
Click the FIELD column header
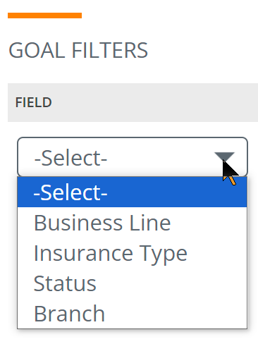tap(34, 102)
